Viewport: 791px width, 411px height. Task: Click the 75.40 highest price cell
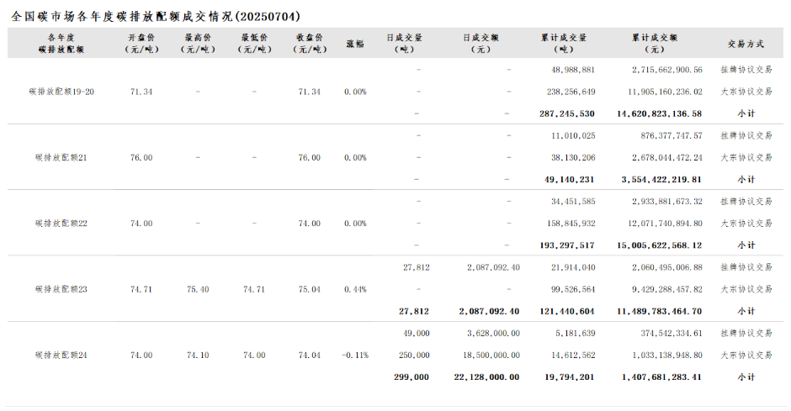197,289
